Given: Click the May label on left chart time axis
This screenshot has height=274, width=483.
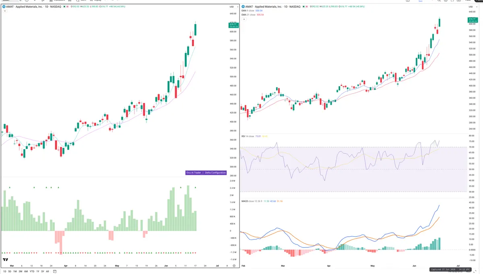Looking at the screenshot, I should [117, 266].
